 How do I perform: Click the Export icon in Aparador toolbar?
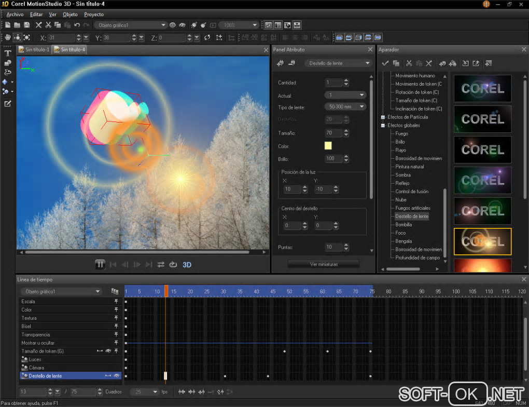(x=476, y=63)
